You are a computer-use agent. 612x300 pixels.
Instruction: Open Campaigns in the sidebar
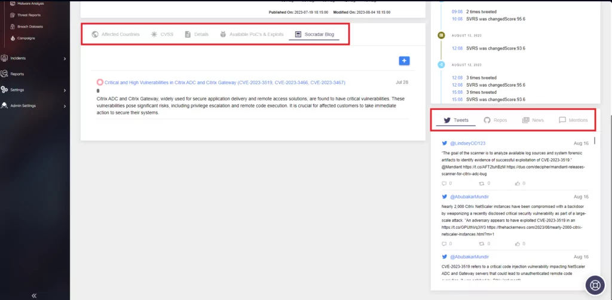26,38
